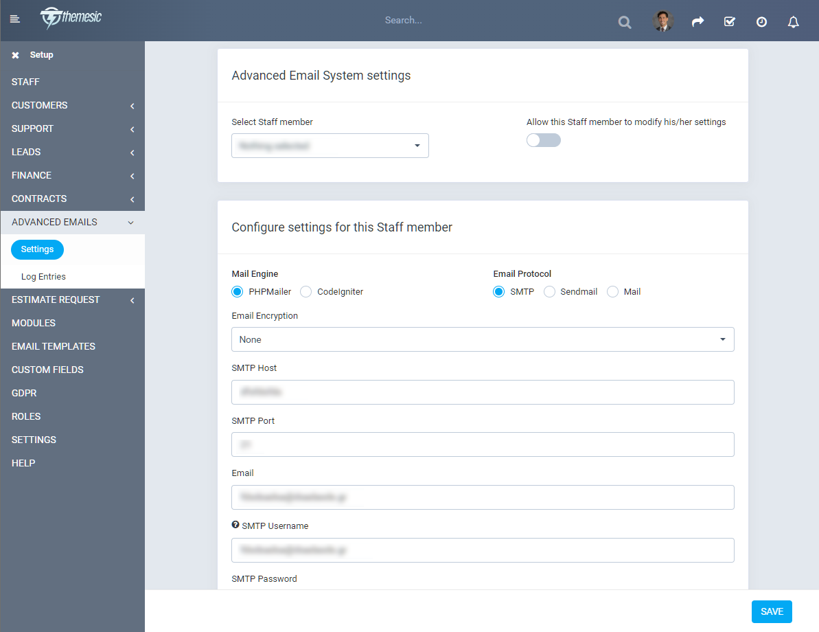Click the checkmark tasks icon in the top bar

pyautogui.click(x=729, y=21)
